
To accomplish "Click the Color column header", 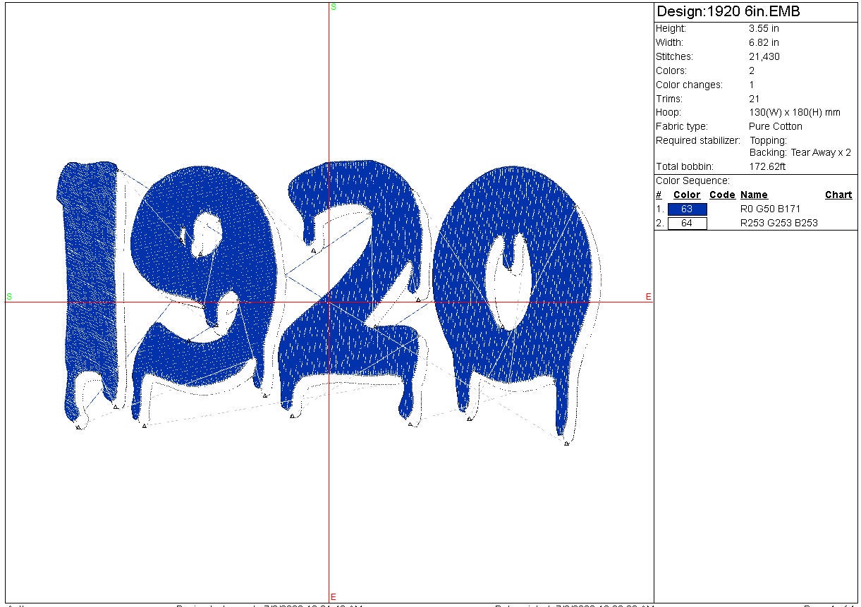I will pos(687,195).
